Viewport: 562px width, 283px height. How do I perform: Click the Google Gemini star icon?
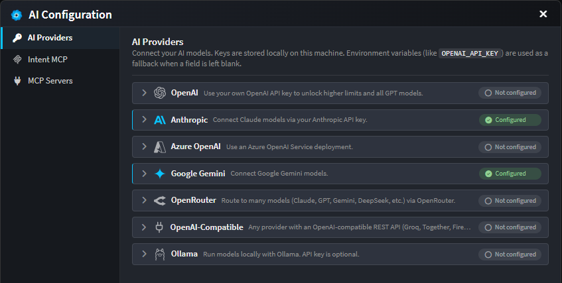[160, 174]
